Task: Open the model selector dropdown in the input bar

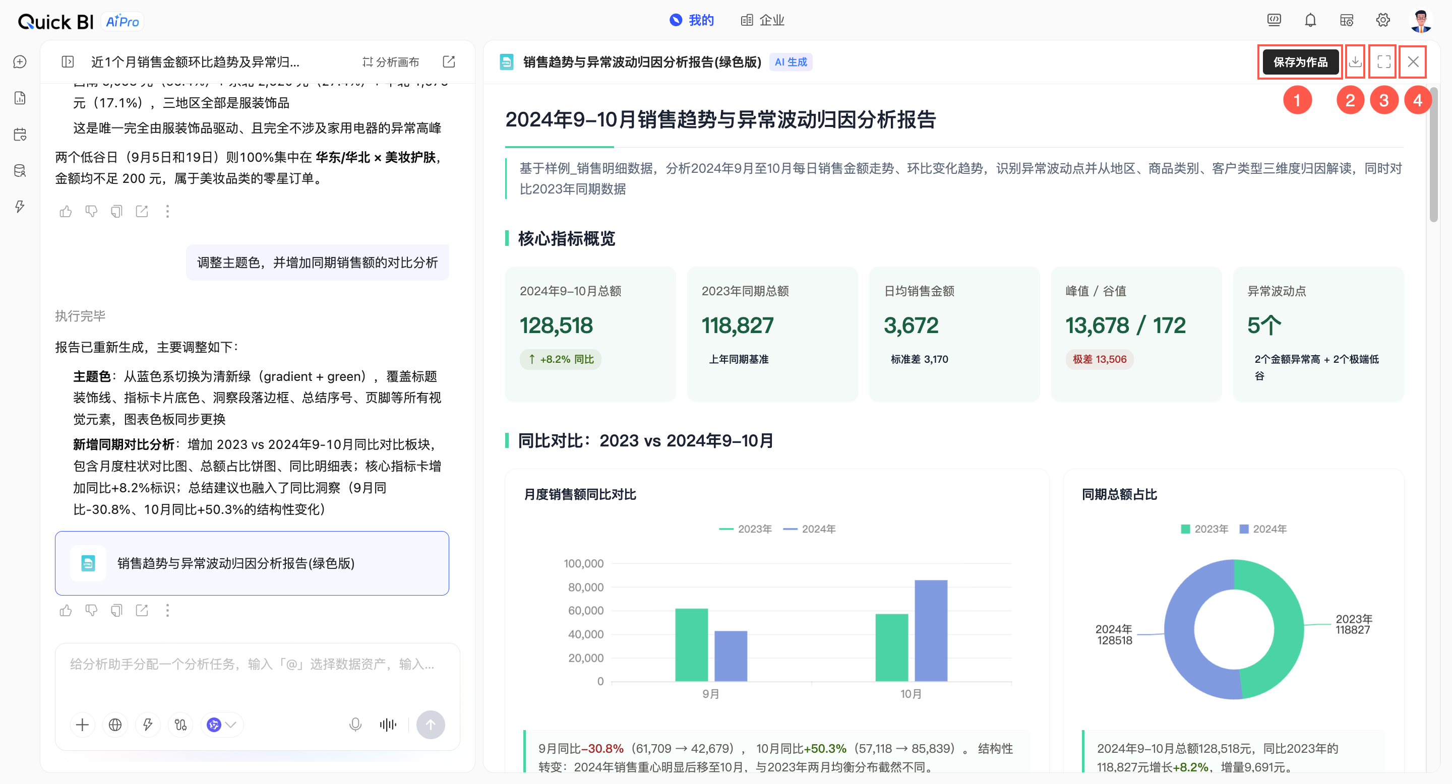Action: click(x=222, y=725)
